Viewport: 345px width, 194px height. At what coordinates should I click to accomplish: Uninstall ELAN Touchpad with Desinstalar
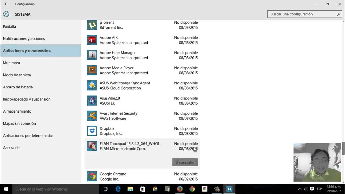(x=185, y=162)
